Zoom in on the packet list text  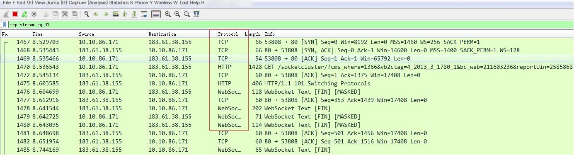(168, 14)
